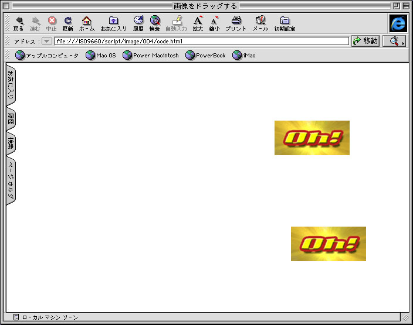The height and width of the screenshot is (325, 413).
Task: Click the Refresh (更新) toolbar icon
Action: coord(67,23)
